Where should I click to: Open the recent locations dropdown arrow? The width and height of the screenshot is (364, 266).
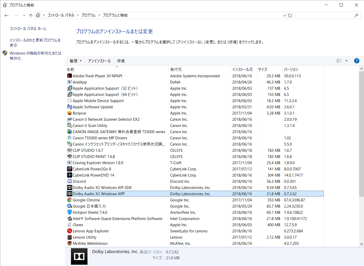(24, 16)
